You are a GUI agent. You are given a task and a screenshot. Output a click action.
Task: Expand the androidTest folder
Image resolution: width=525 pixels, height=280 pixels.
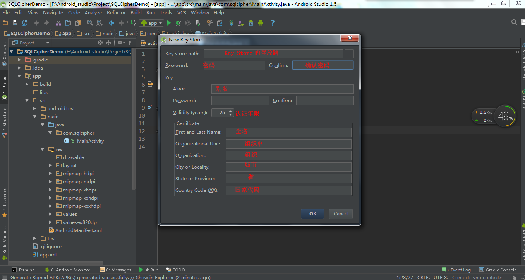[35, 109]
